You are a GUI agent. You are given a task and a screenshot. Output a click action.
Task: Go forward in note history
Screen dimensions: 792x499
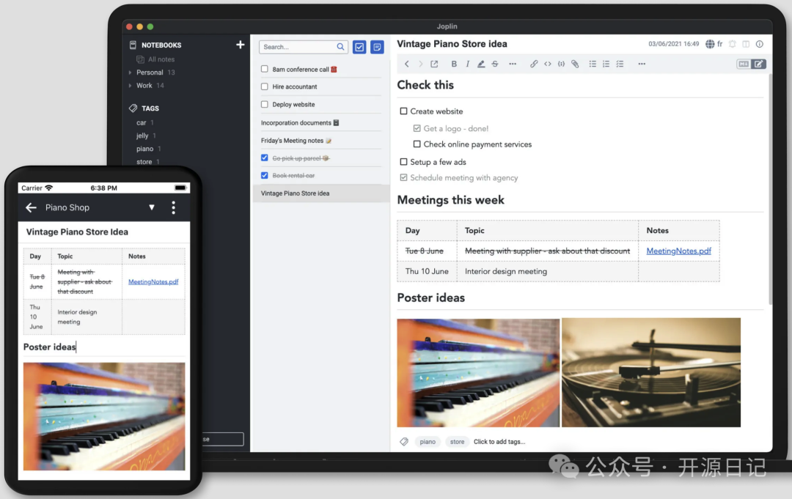[420, 64]
